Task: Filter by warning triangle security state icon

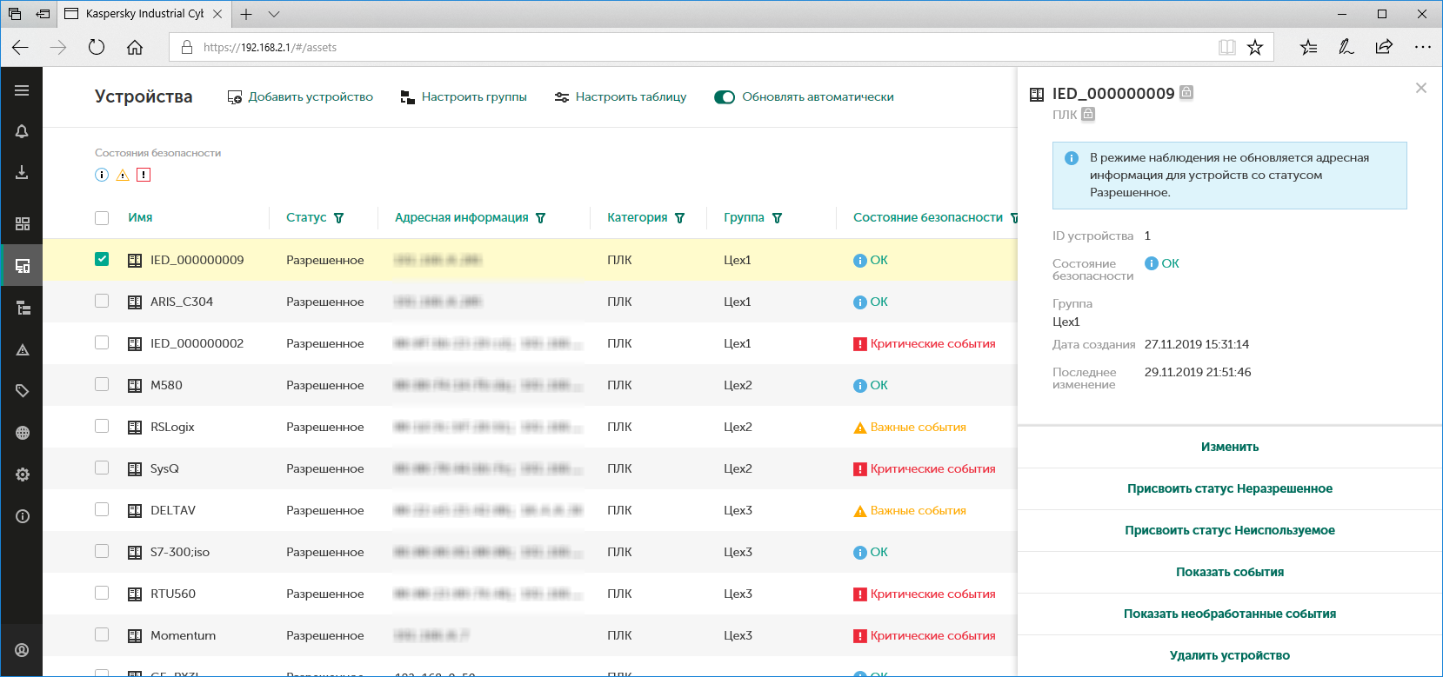Action: tap(123, 175)
